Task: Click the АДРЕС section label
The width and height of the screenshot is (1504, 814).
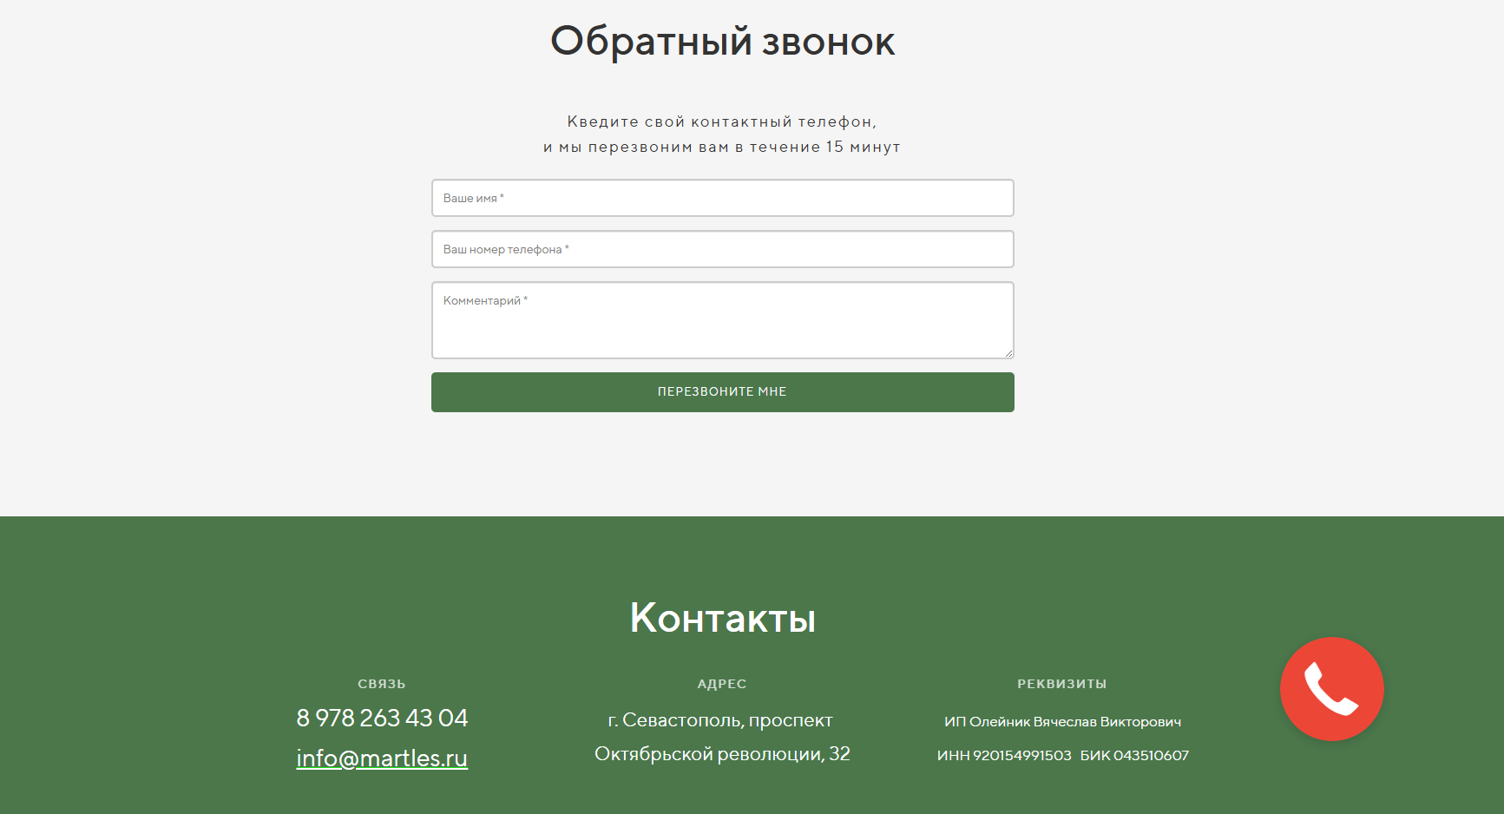Action: coord(721,683)
